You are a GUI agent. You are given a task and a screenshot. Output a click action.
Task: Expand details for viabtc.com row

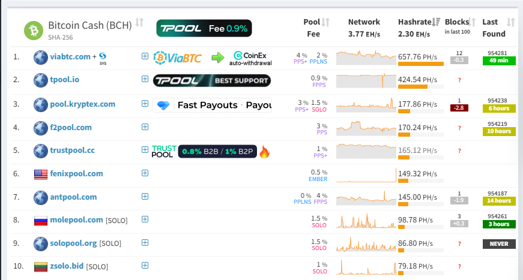145,56
